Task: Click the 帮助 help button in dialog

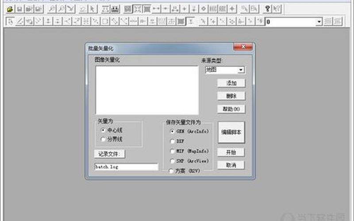Action: click(x=231, y=109)
